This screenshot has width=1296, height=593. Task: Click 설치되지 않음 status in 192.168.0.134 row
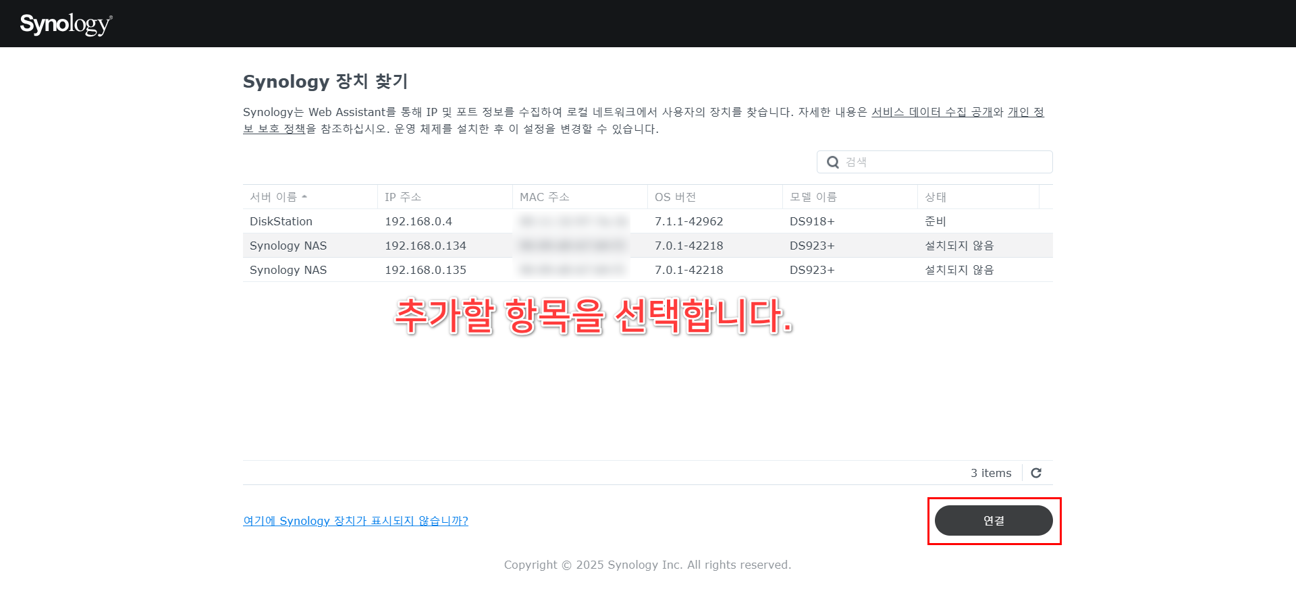(959, 246)
